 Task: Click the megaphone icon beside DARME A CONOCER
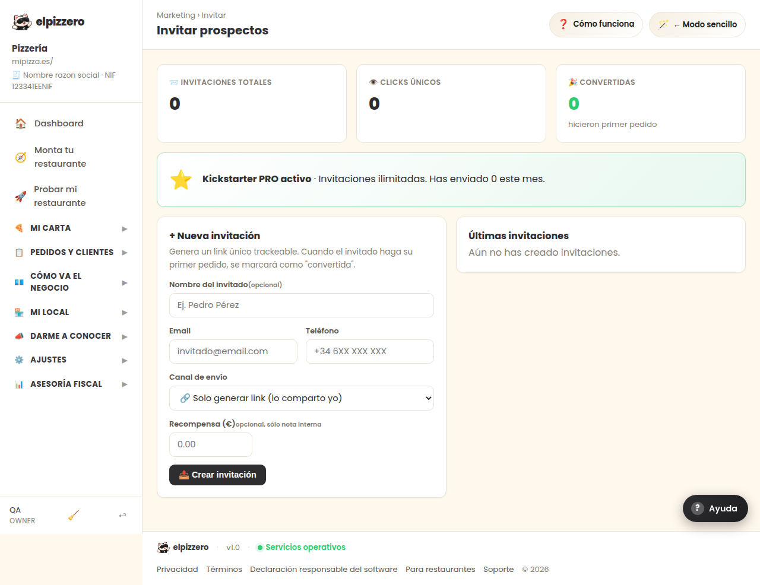click(x=19, y=336)
